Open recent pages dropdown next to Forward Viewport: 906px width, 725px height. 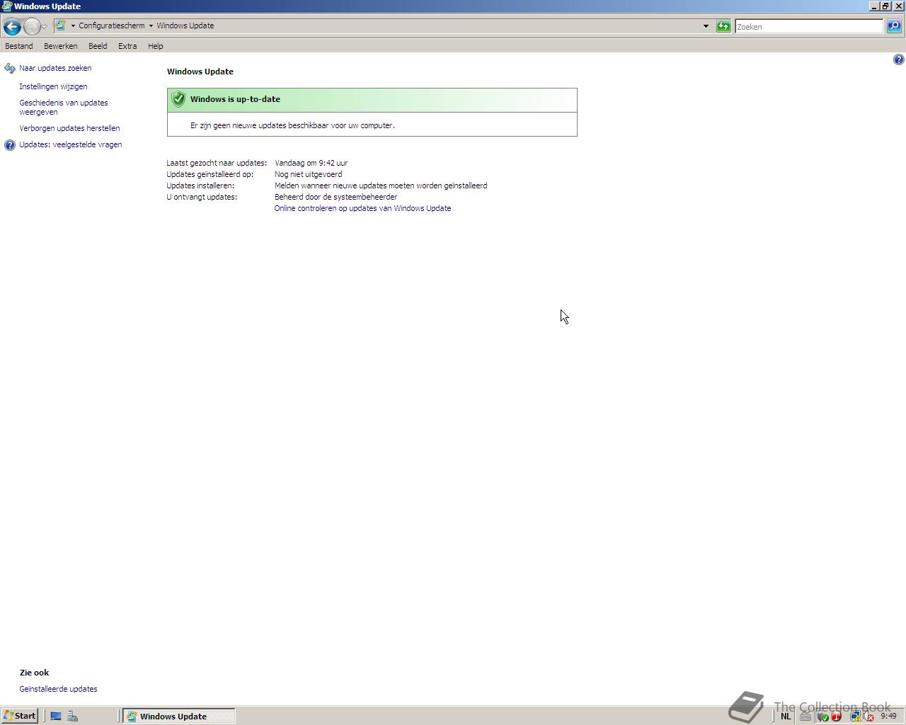coord(44,26)
